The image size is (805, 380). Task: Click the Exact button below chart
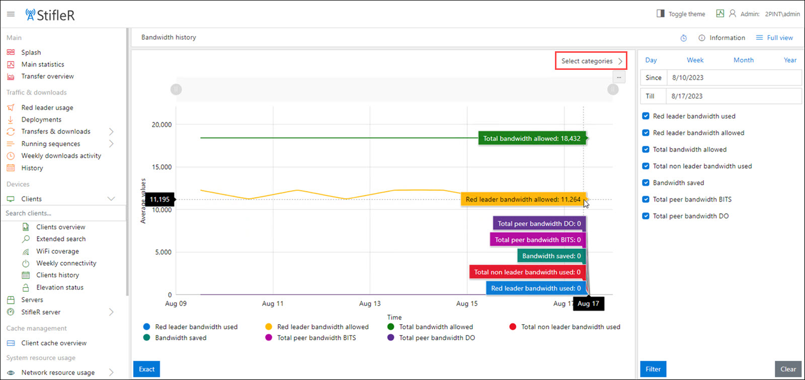click(x=146, y=369)
